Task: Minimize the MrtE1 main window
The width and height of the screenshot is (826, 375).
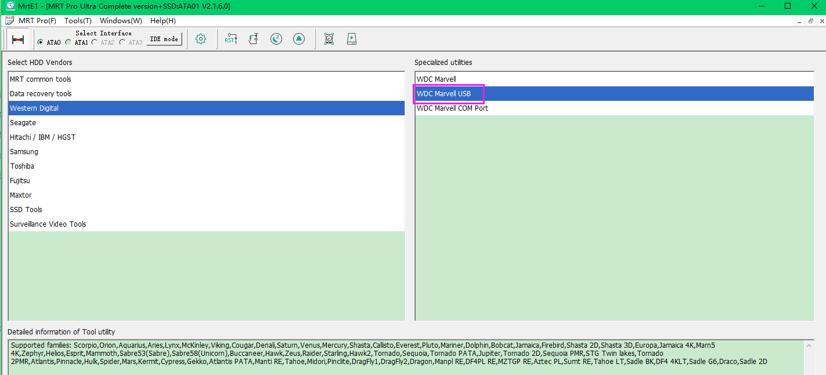Action: tap(761, 6)
